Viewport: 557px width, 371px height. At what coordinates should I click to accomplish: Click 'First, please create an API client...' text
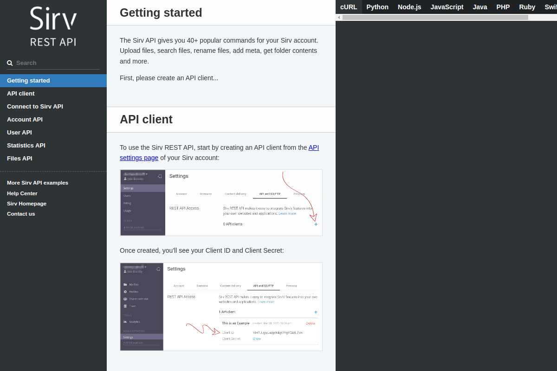click(169, 78)
